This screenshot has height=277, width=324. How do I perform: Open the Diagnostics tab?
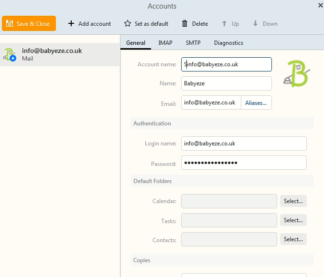coord(228,43)
